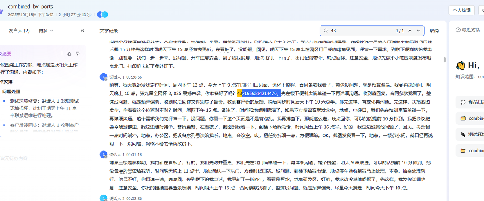Select the 文字记录 tab heading

[109, 31]
